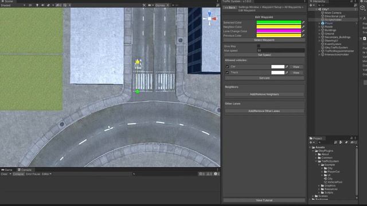Click the VehiclePool asset icon in Project
367x206 pixels.
pyautogui.click(x=325, y=182)
